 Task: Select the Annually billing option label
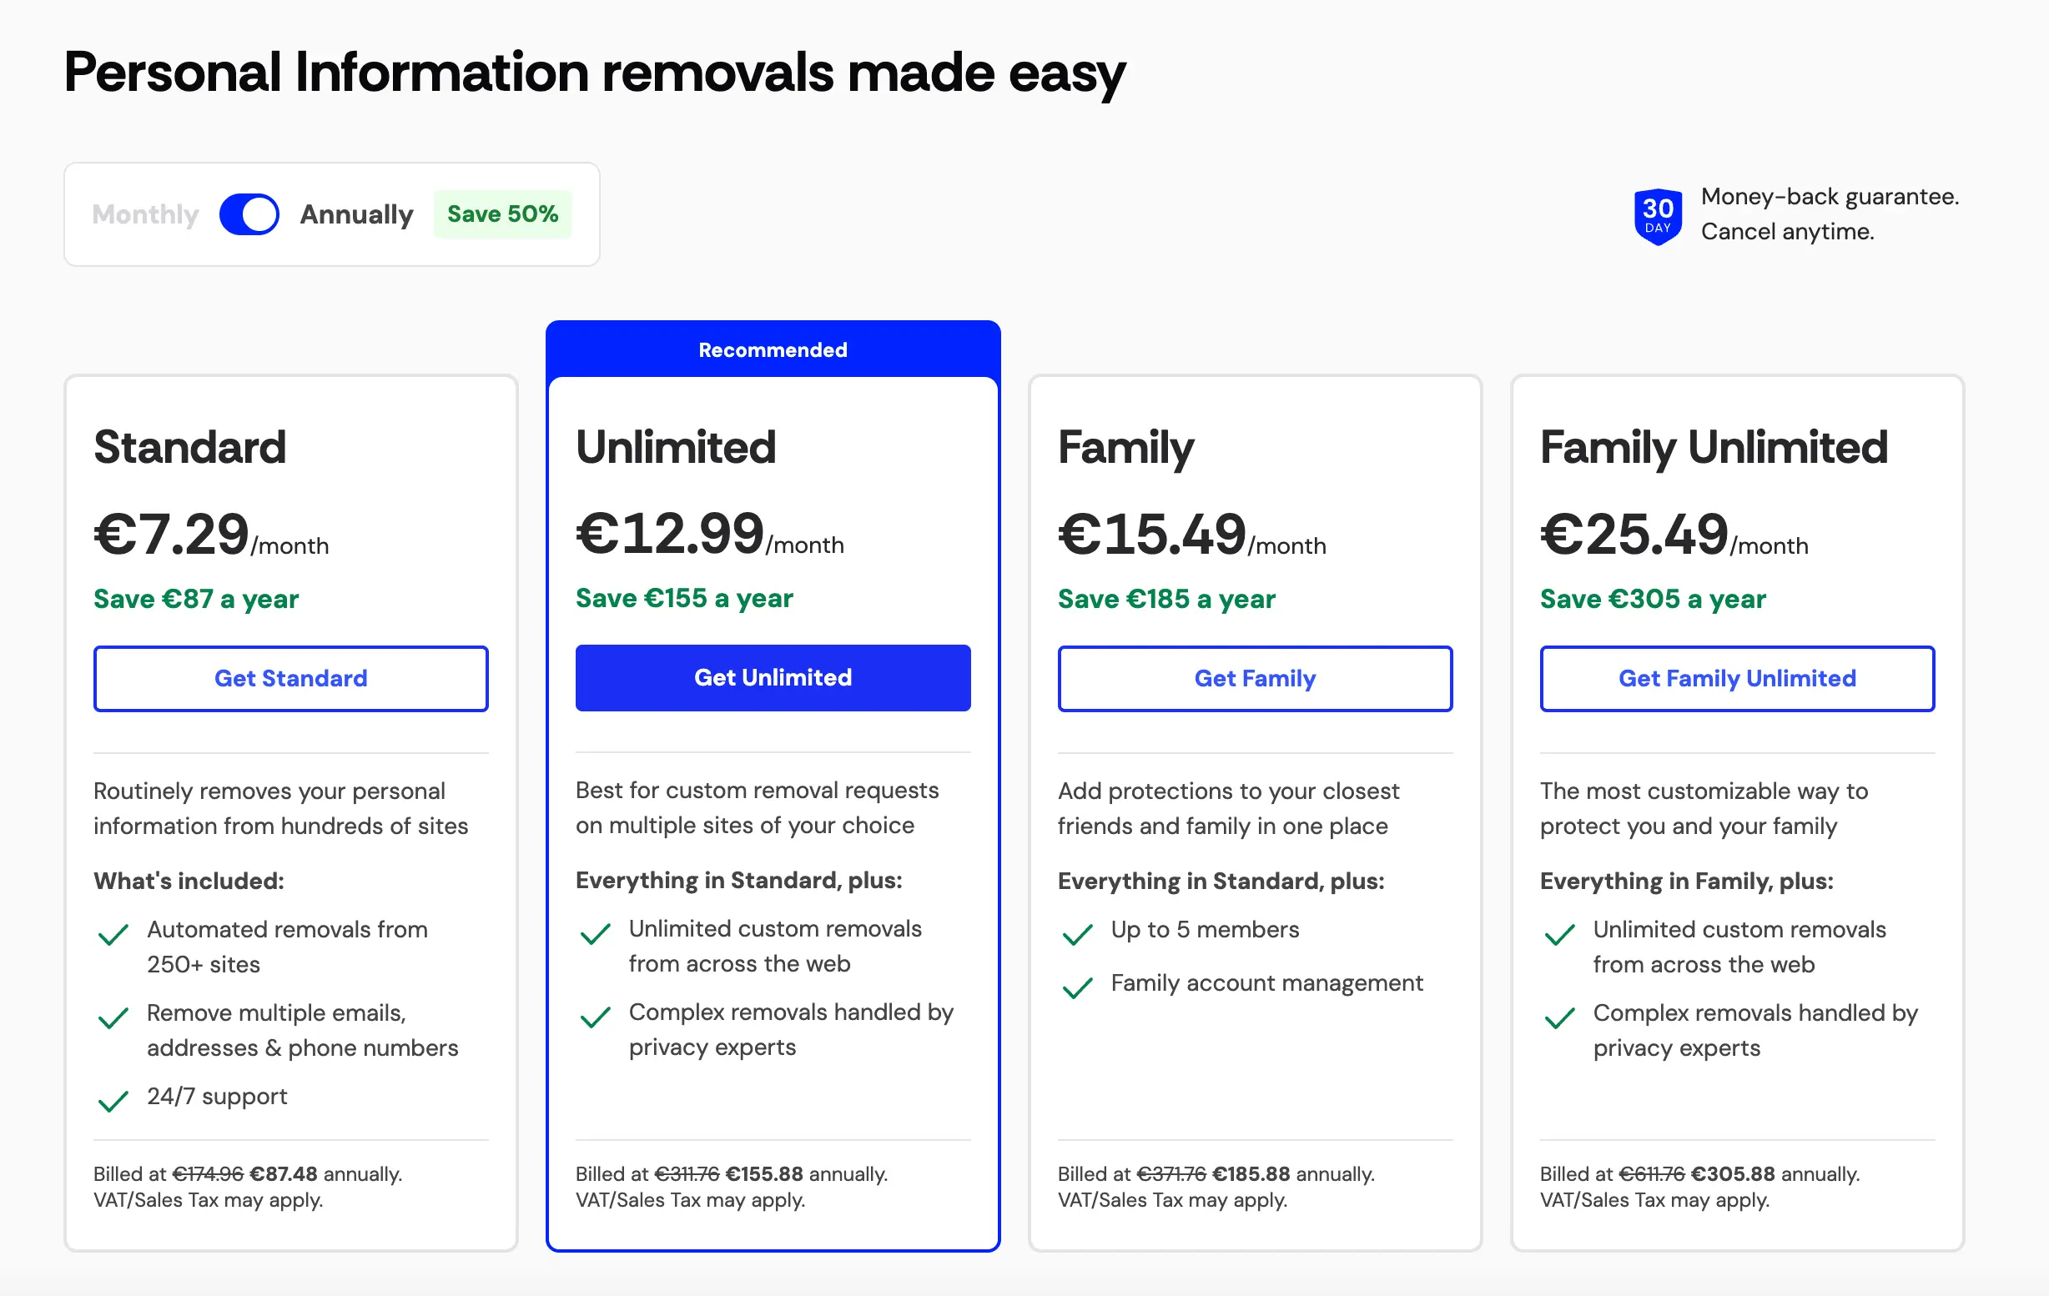pos(356,214)
